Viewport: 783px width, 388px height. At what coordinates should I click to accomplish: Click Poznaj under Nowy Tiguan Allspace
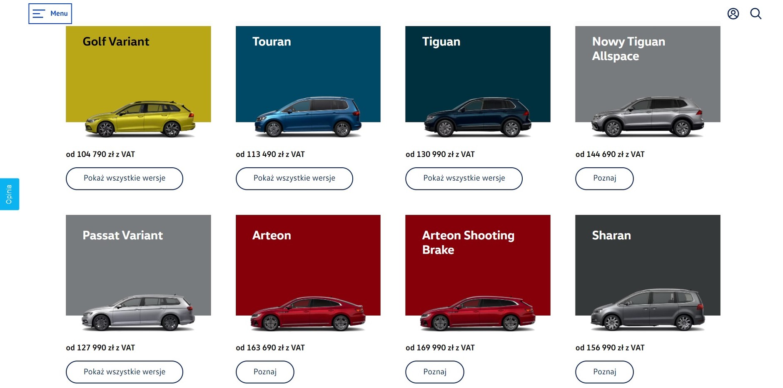[604, 178]
